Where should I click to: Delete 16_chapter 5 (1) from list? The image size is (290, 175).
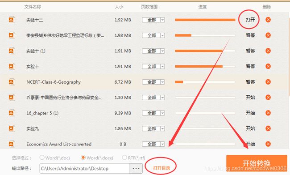[x=268, y=113]
